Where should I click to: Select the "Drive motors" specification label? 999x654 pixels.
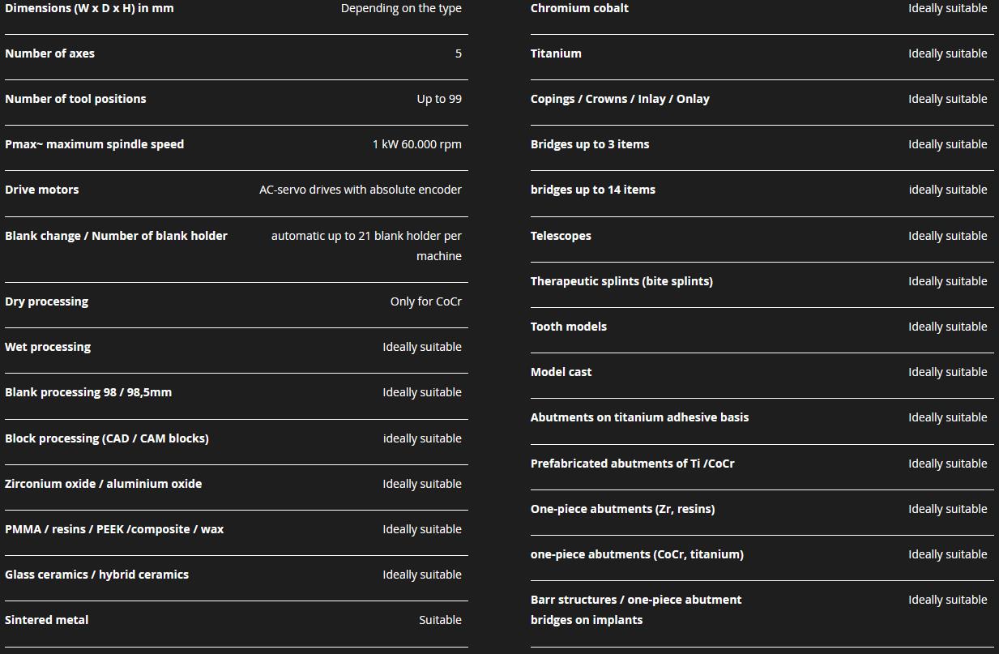(41, 190)
